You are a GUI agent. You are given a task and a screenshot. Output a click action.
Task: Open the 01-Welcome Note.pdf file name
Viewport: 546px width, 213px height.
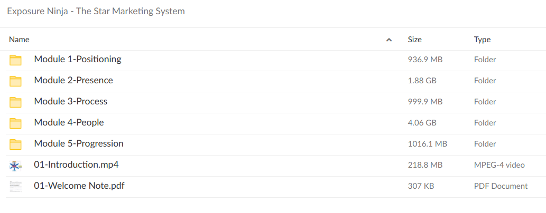[79, 186]
